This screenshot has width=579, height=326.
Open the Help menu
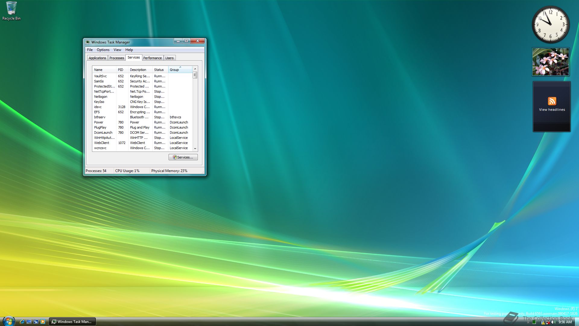(129, 50)
